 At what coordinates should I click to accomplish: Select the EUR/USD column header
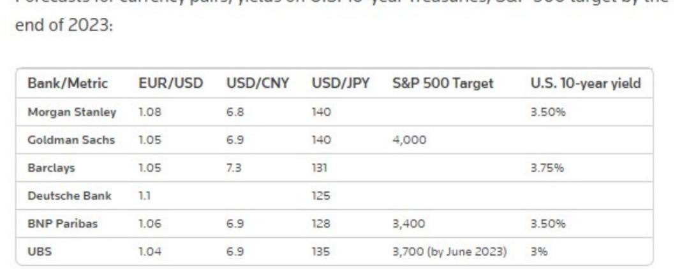coord(171,83)
